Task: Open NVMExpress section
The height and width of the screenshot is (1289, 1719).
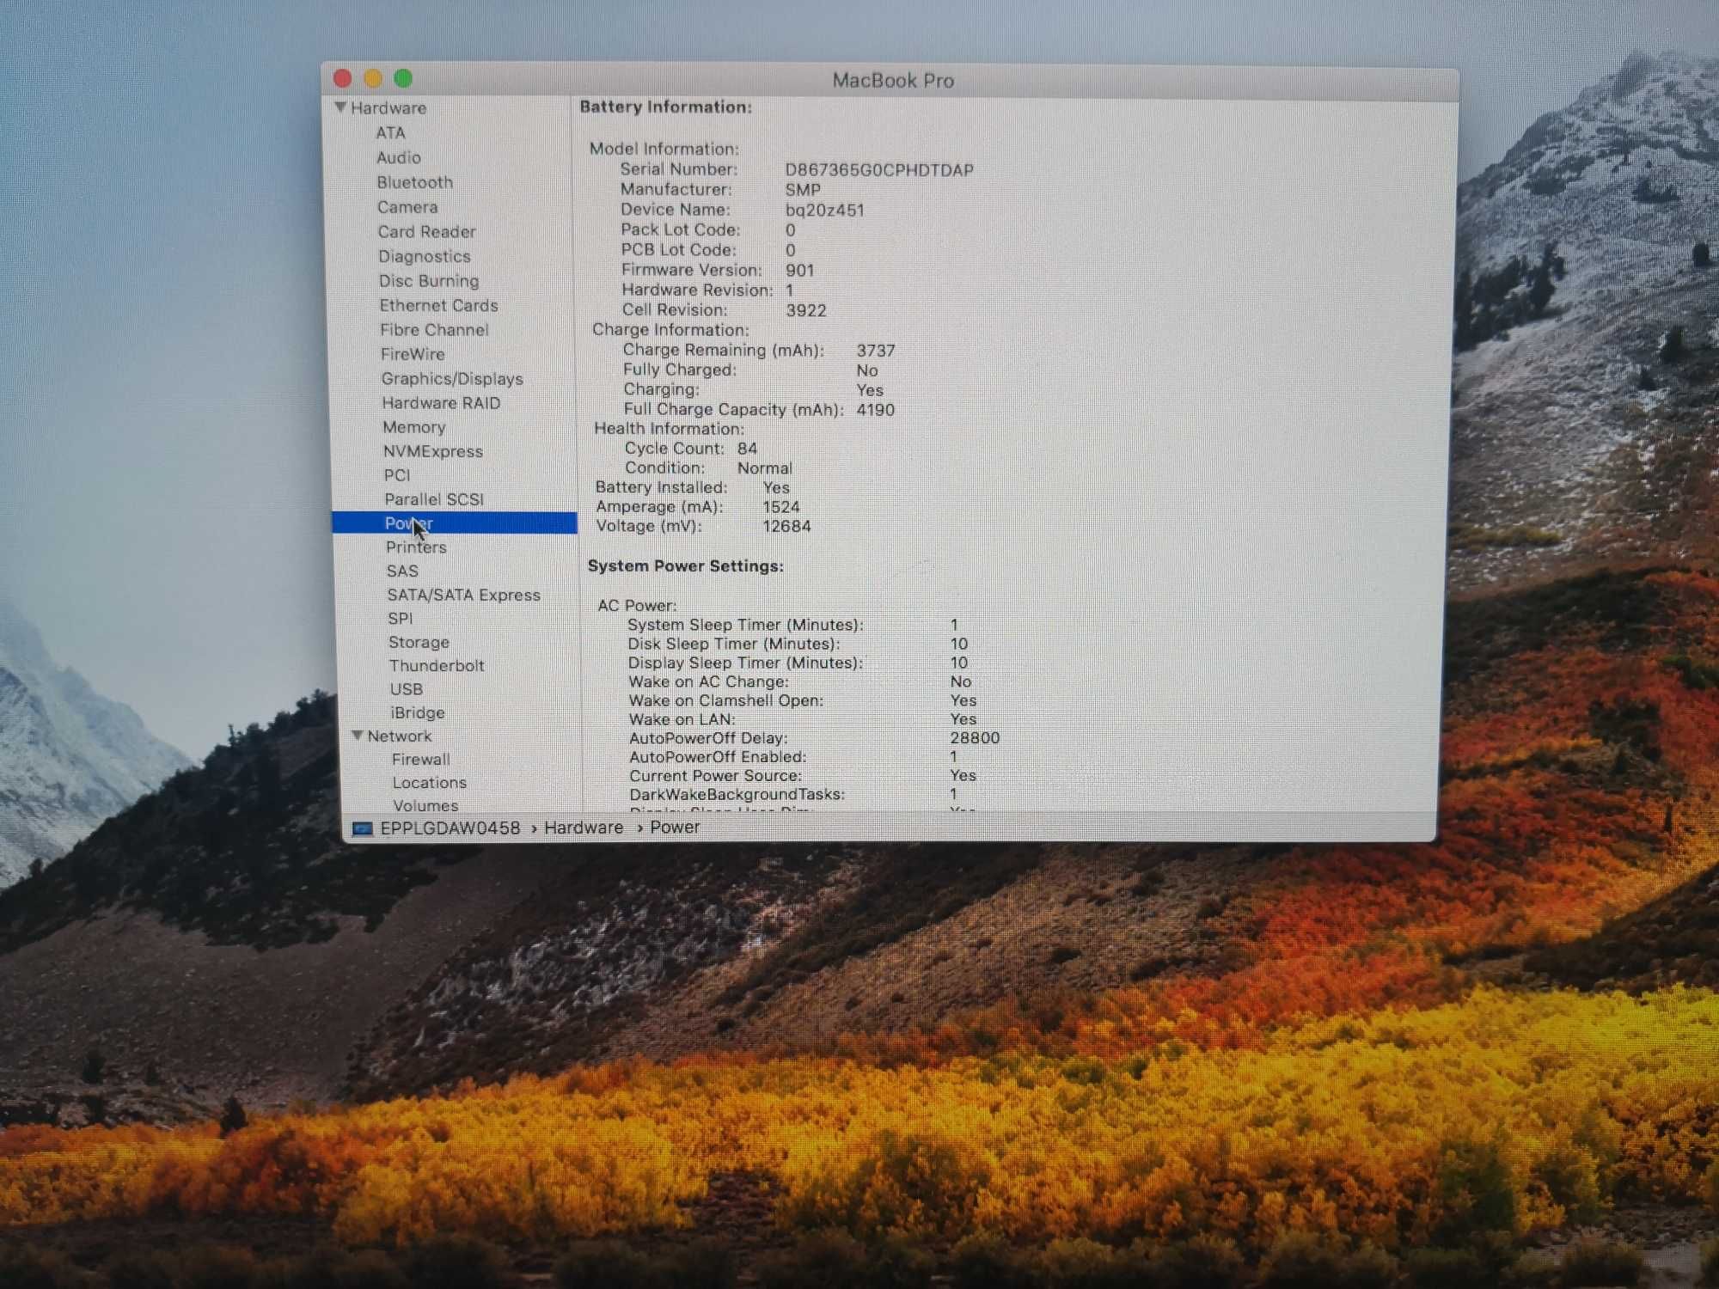Action: 433,451
